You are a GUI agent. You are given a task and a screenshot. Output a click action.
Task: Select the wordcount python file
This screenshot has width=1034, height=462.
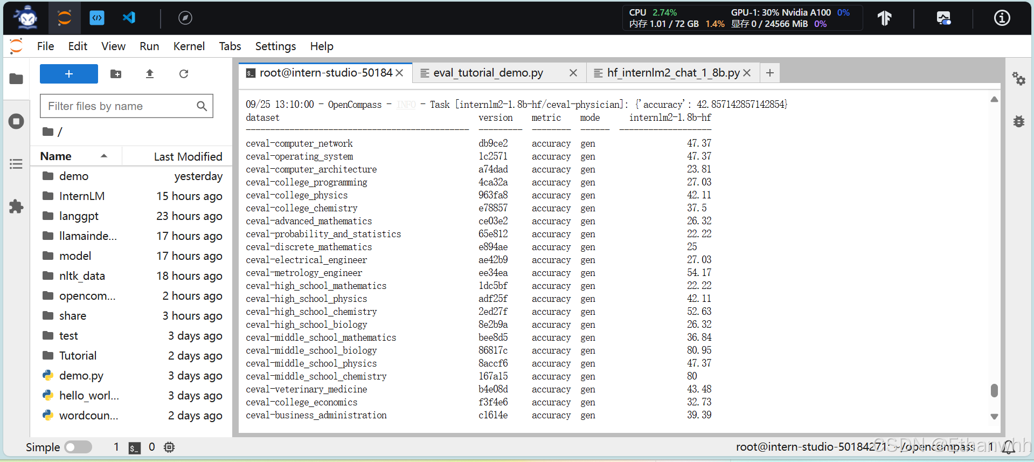point(131,416)
